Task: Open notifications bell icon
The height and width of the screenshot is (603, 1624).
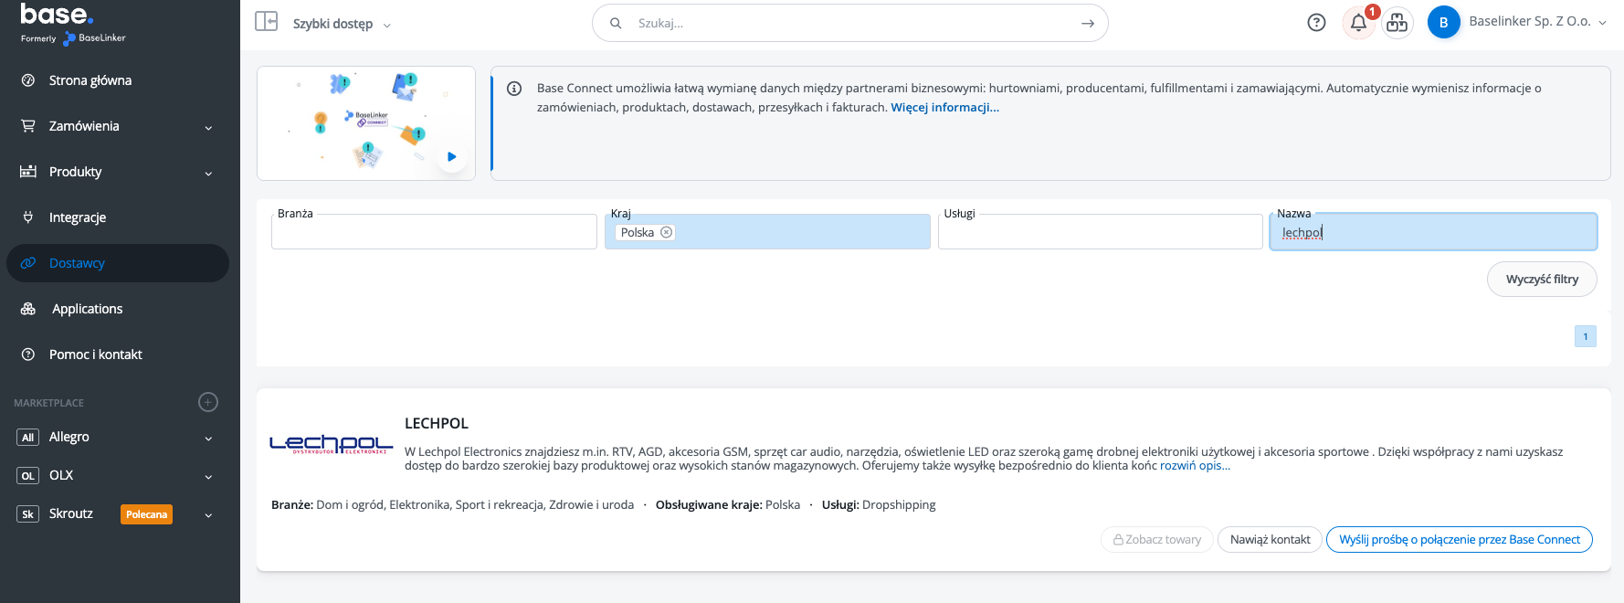Action: click(x=1359, y=23)
